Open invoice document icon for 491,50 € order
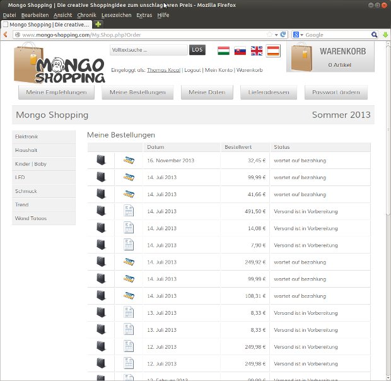The image size is (391, 381). pos(129,211)
